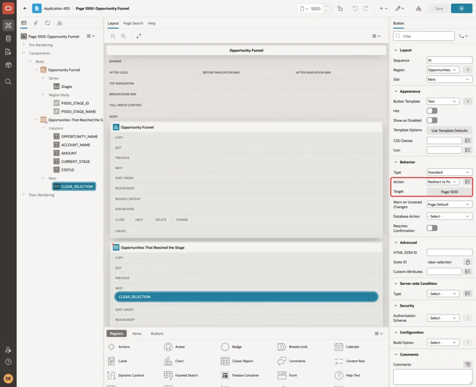Image resolution: width=476 pixels, height=387 pixels.
Task: Toggle the Show as Disabled switch
Action: 432,120
